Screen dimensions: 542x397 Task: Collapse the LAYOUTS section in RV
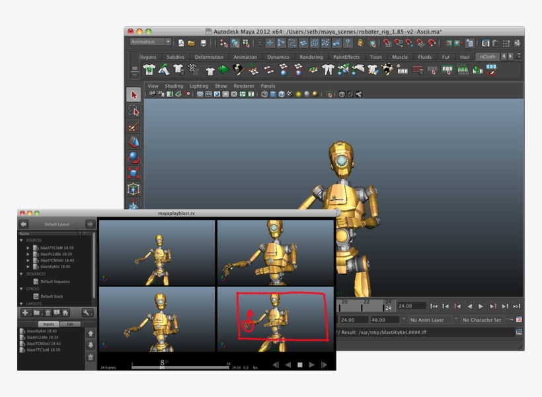[x=21, y=304]
